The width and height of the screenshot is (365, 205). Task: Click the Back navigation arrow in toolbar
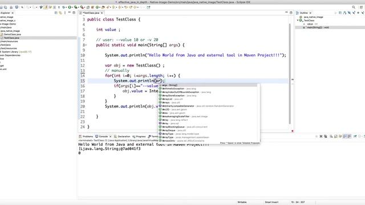135,7
